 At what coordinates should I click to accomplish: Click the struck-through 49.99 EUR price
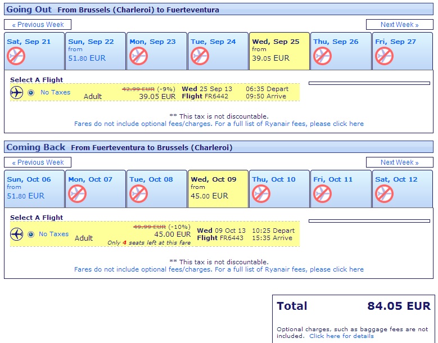[x=150, y=227]
